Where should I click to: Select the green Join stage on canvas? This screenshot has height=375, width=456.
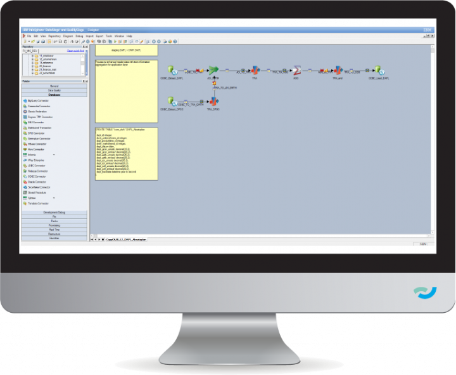point(213,70)
